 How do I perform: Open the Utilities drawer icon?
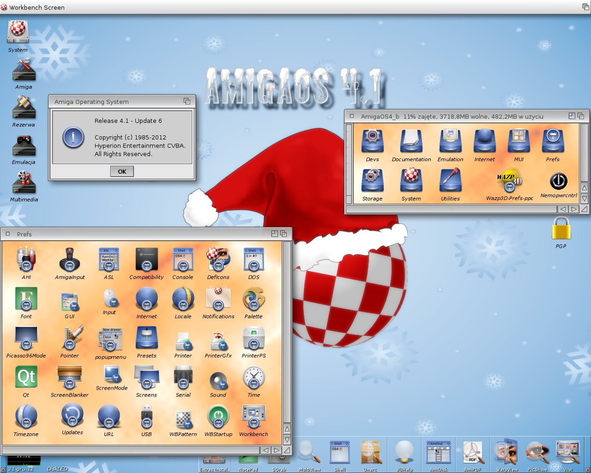pyautogui.click(x=450, y=180)
